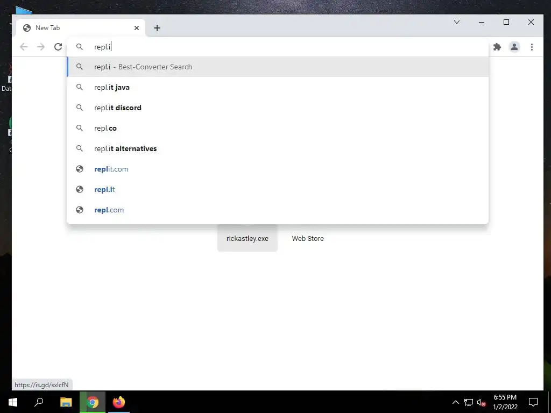Open the Chrome profile avatar icon
Image resolution: width=551 pixels, height=413 pixels.
[x=514, y=47]
